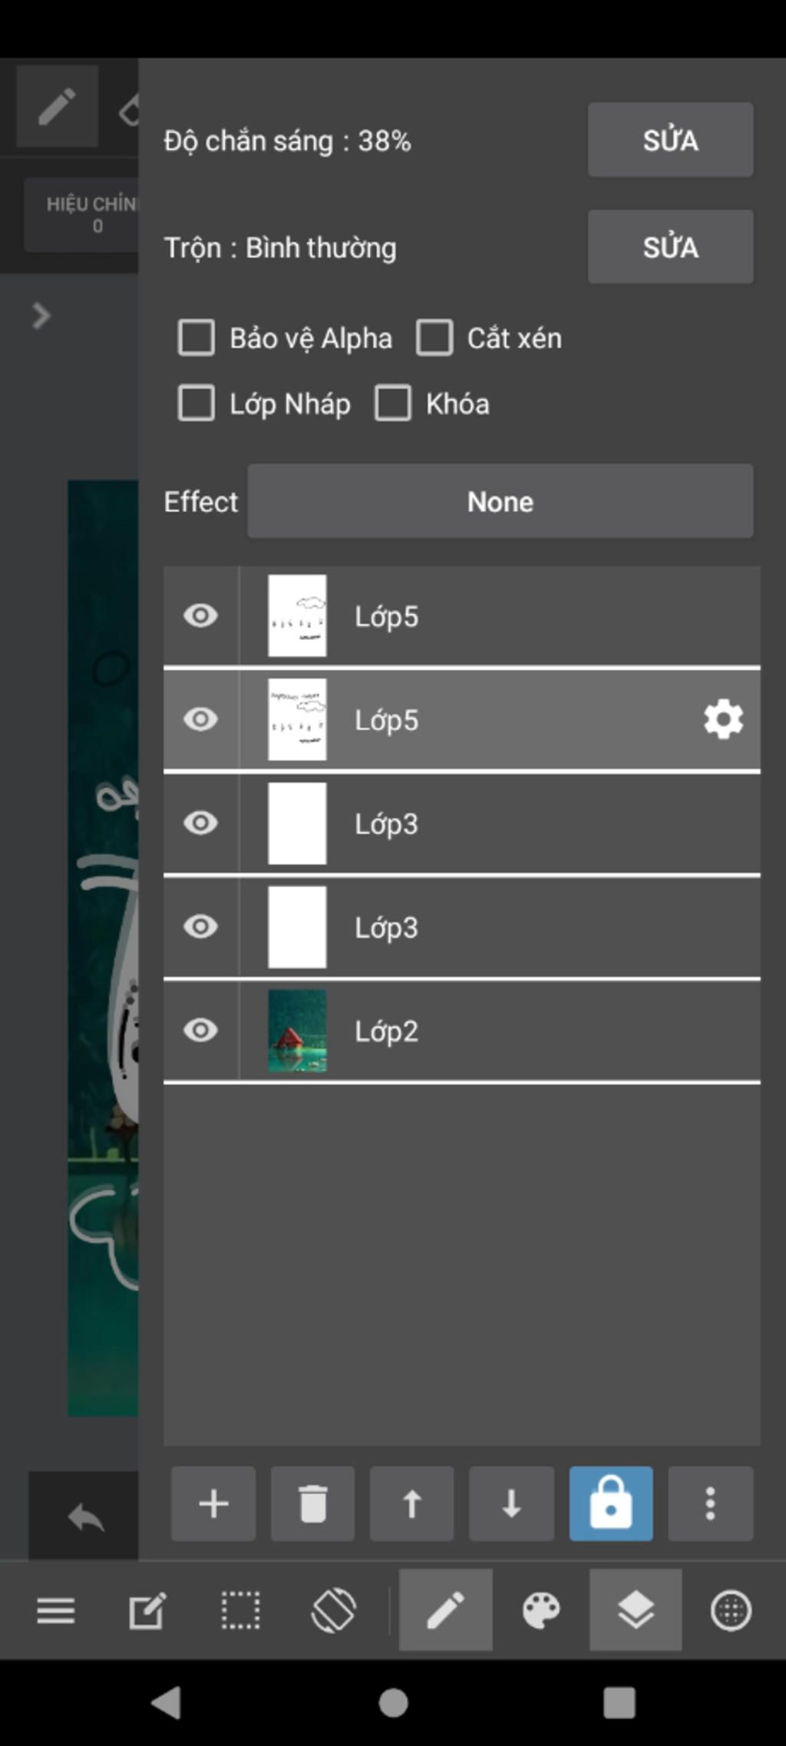Switch to the layers panel tab
This screenshot has width=786, height=1746.
pos(636,1610)
